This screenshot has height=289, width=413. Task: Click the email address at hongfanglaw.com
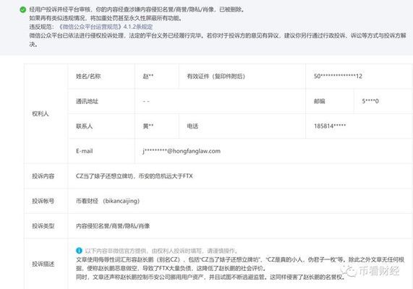pyautogui.click(x=182, y=151)
